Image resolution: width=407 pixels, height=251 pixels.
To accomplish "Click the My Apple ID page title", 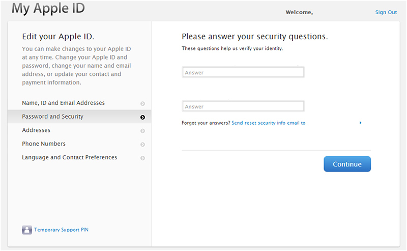I will (x=48, y=8).
